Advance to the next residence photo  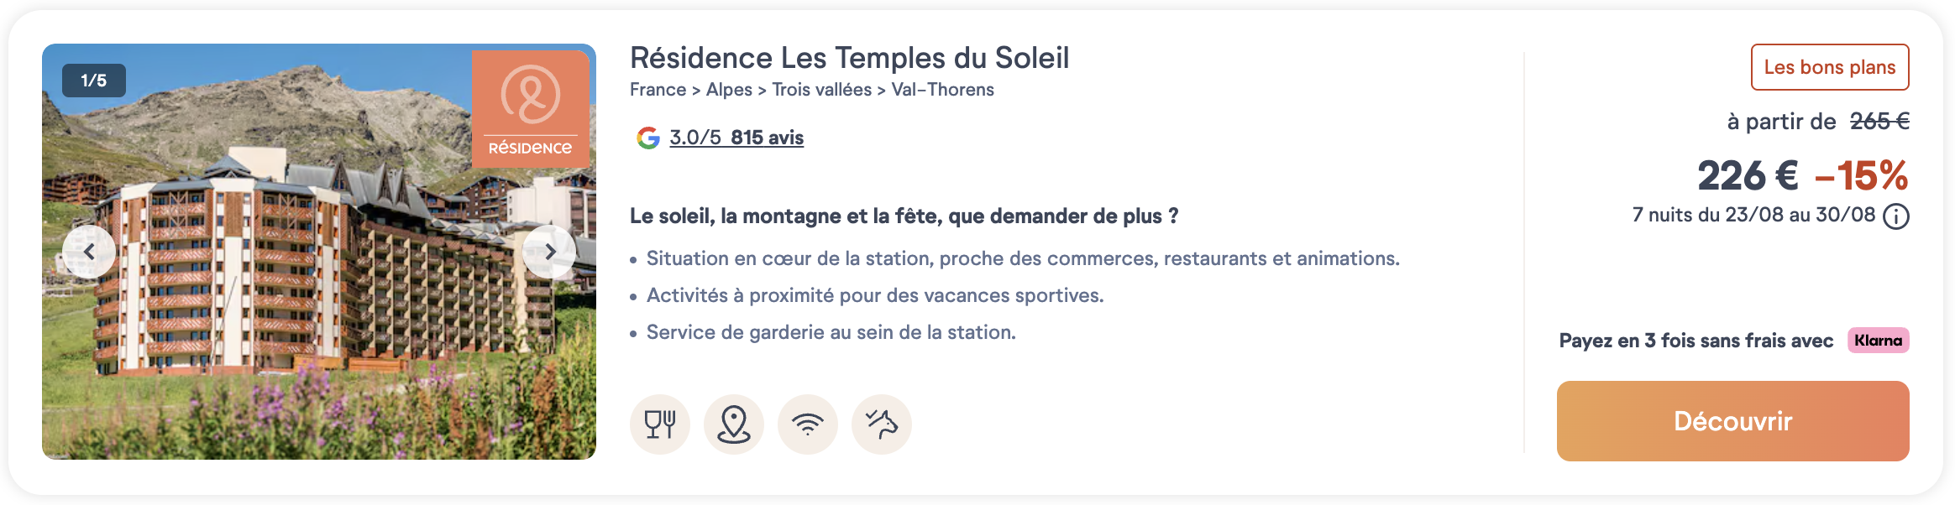(549, 252)
